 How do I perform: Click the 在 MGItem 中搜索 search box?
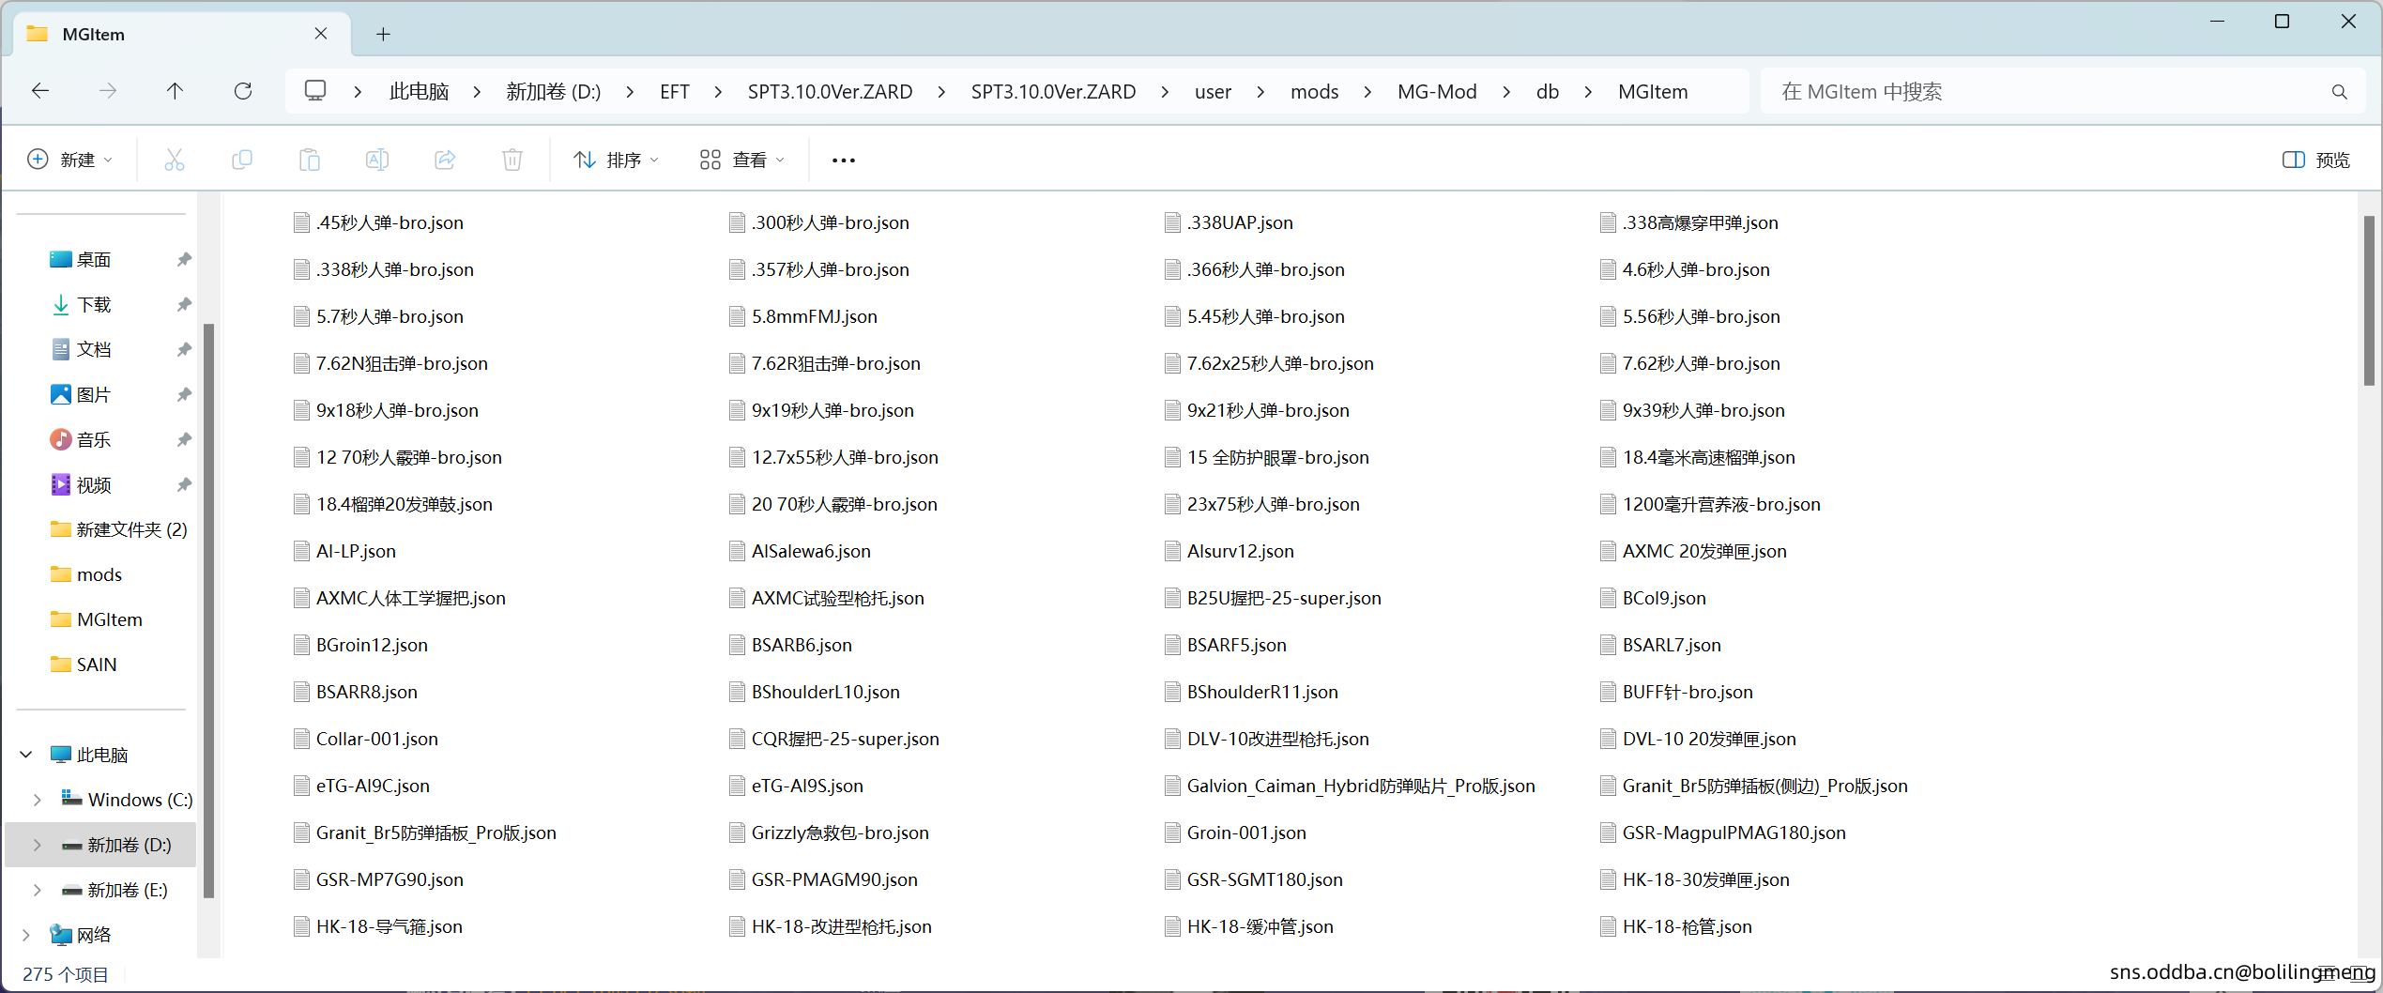[2046, 91]
